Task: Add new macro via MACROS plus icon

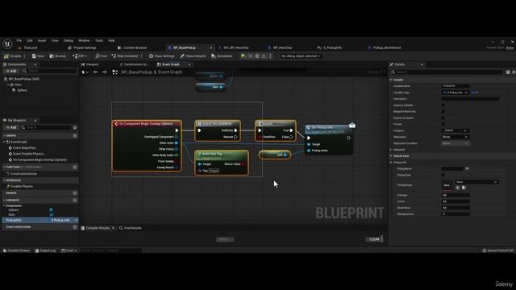Action: [x=75, y=193]
